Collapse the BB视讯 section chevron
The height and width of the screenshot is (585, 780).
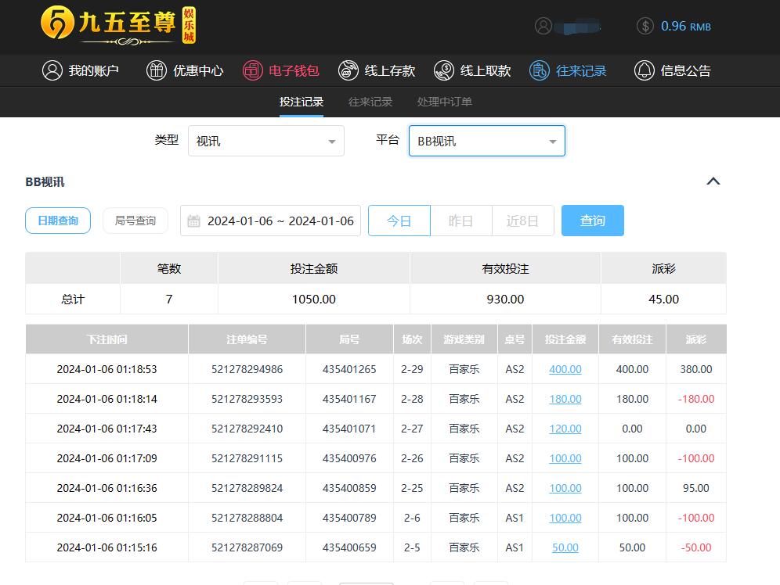[713, 181]
